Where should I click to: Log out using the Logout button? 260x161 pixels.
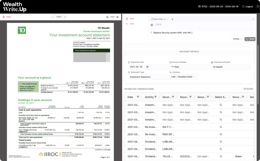(247, 7)
